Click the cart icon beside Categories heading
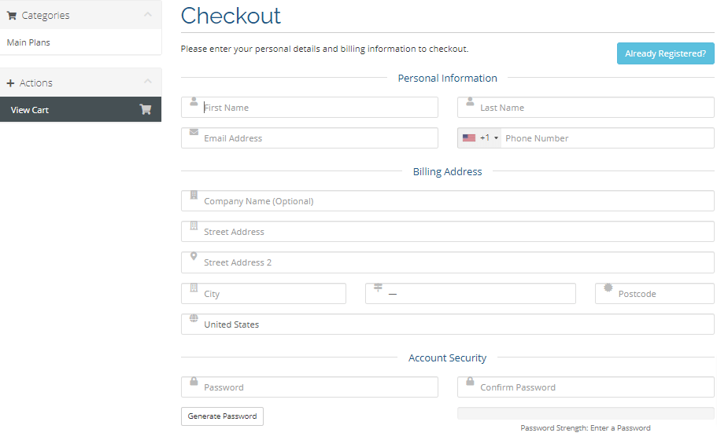The width and height of the screenshot is (717, 440). [12, 16]
